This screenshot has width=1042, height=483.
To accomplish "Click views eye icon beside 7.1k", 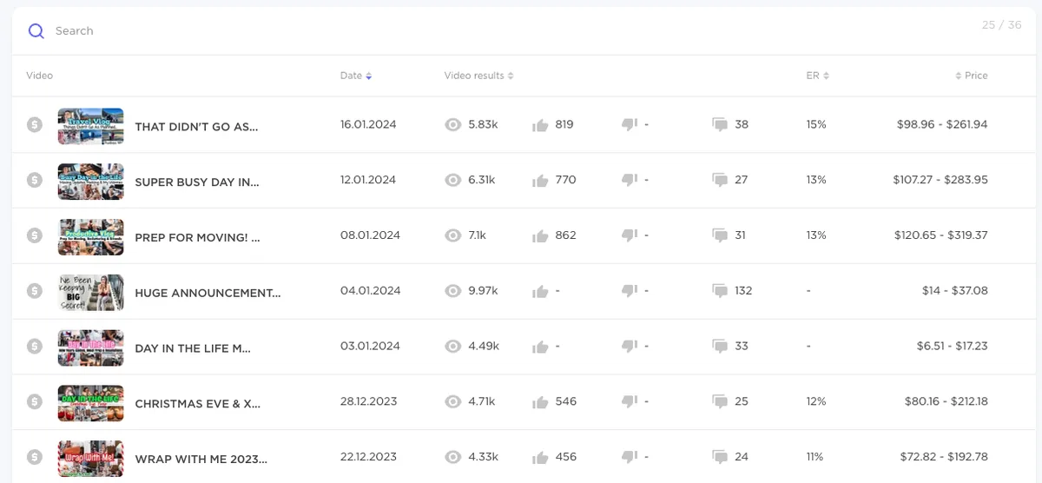I will pyautogui.click(x=452, y=235).
